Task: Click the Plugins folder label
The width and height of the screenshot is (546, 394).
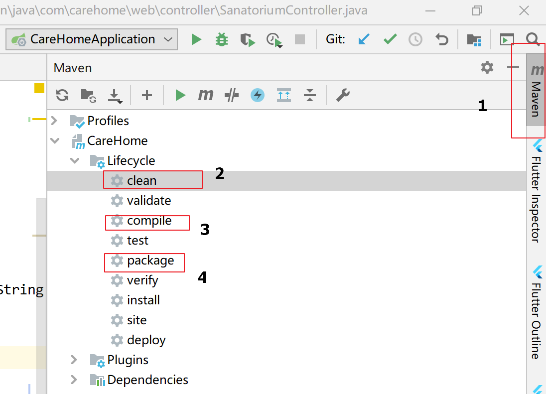Action: (x=128, y=360)
